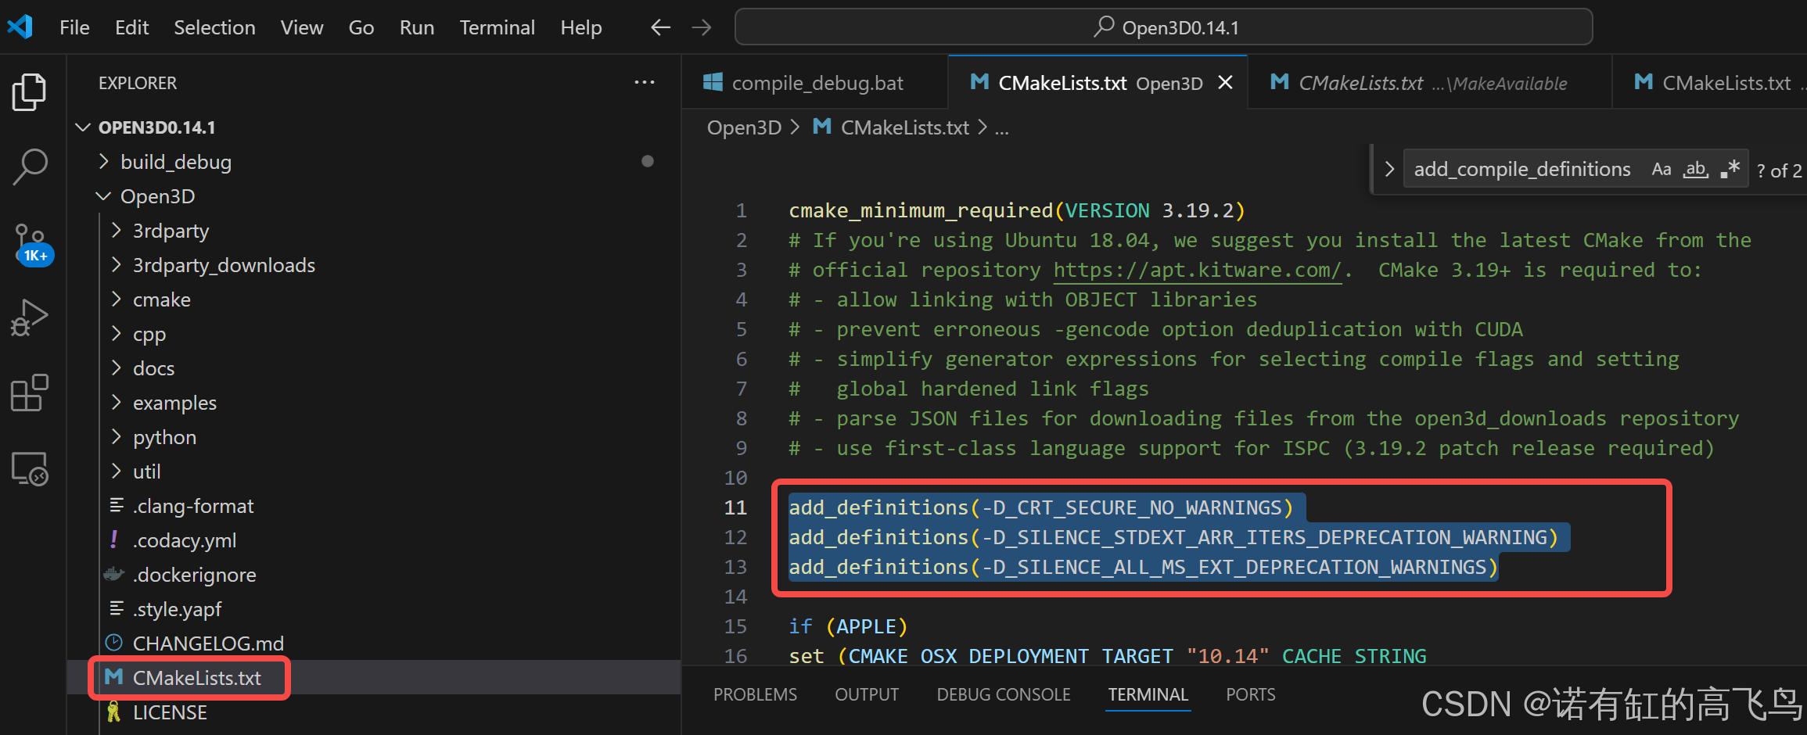Image resolution: width=1807 pixels, height=735 pixels.
Task: Click the cmake_minimum_required line 1
Action: 1016,210
